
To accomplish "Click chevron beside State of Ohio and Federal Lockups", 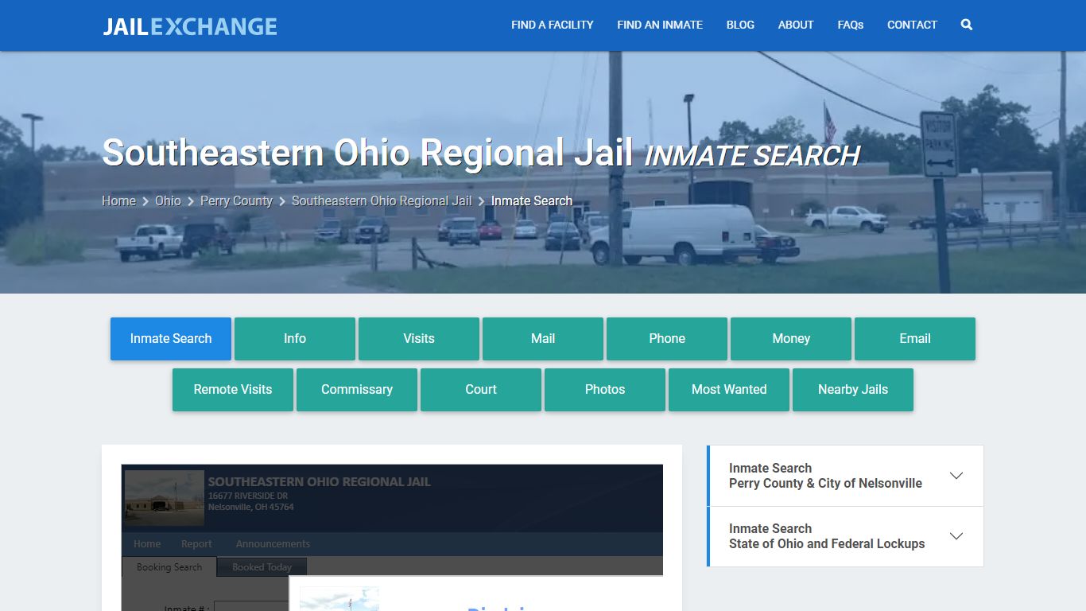I will [x=956, y=536].
